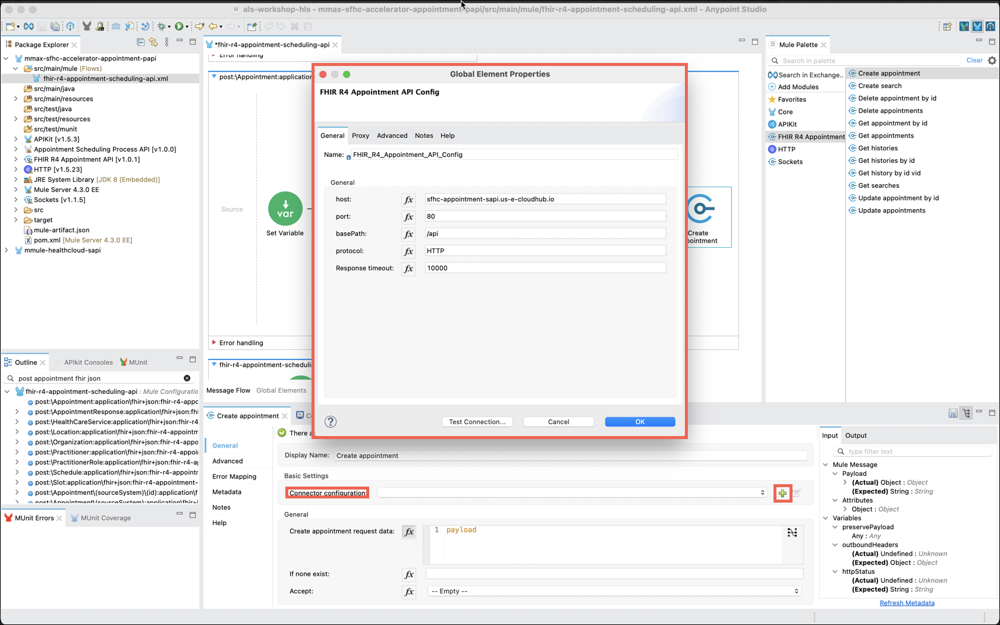The width and height of the screenshot is (1000, 625).
Task: Select Core category in Mule Palette
Action: [781, 112]
